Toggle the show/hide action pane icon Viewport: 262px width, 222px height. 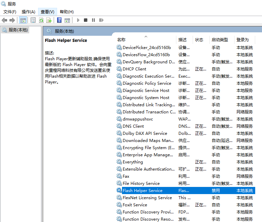[67, 20]
